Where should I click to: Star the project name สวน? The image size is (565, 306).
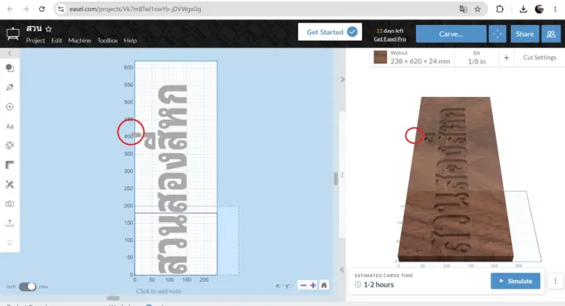point(49,29)
